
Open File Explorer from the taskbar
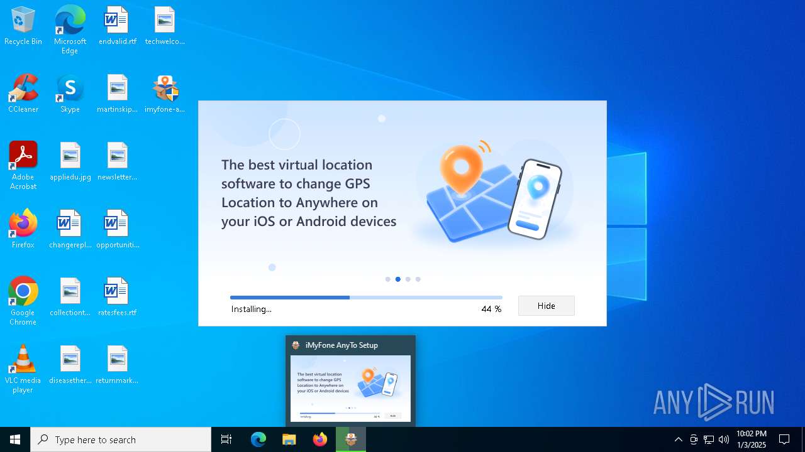pos(289,439)
